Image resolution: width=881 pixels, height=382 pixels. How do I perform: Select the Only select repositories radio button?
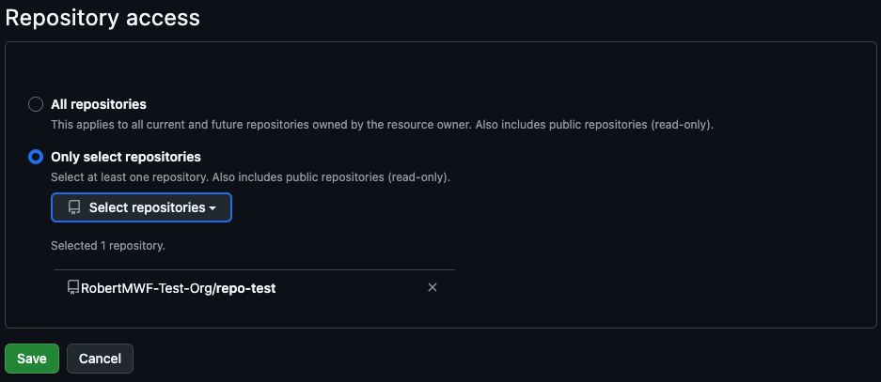tap(36, 157)
